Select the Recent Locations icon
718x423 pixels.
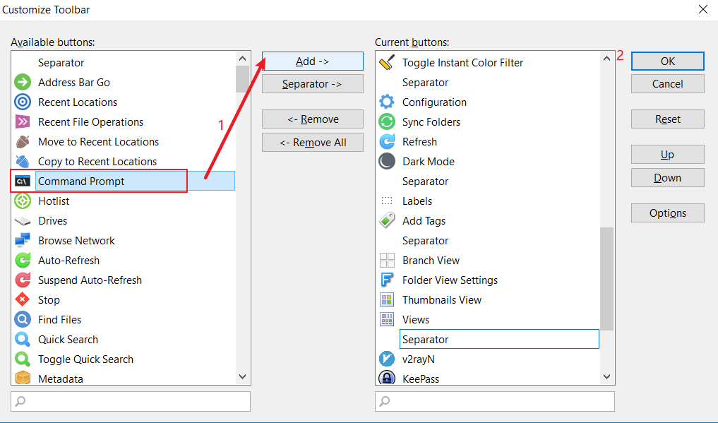pos(23,102)
